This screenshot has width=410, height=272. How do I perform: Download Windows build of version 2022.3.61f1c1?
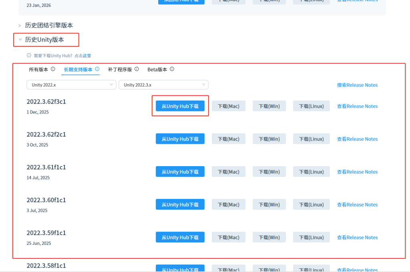pyautogui.click(x=269, y=171)
